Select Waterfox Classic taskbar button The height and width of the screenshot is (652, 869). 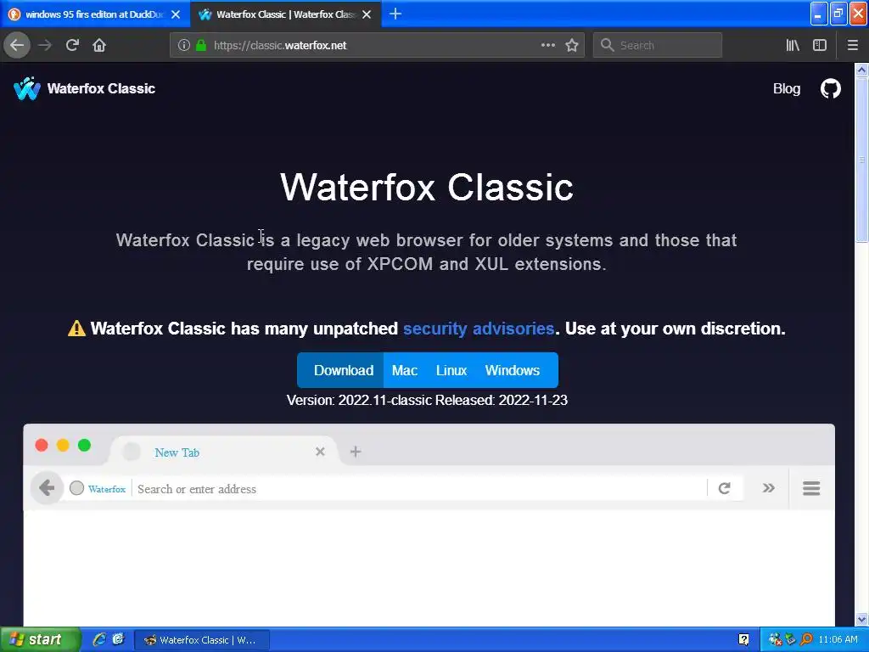coord(202,640)
